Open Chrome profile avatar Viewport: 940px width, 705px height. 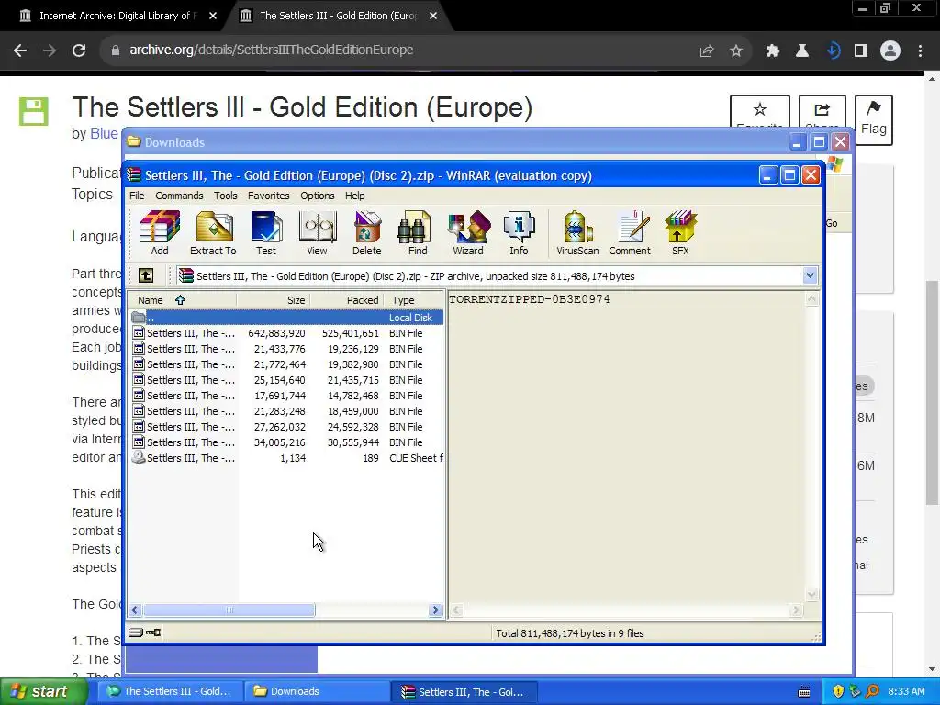click(x=890, y=50)
